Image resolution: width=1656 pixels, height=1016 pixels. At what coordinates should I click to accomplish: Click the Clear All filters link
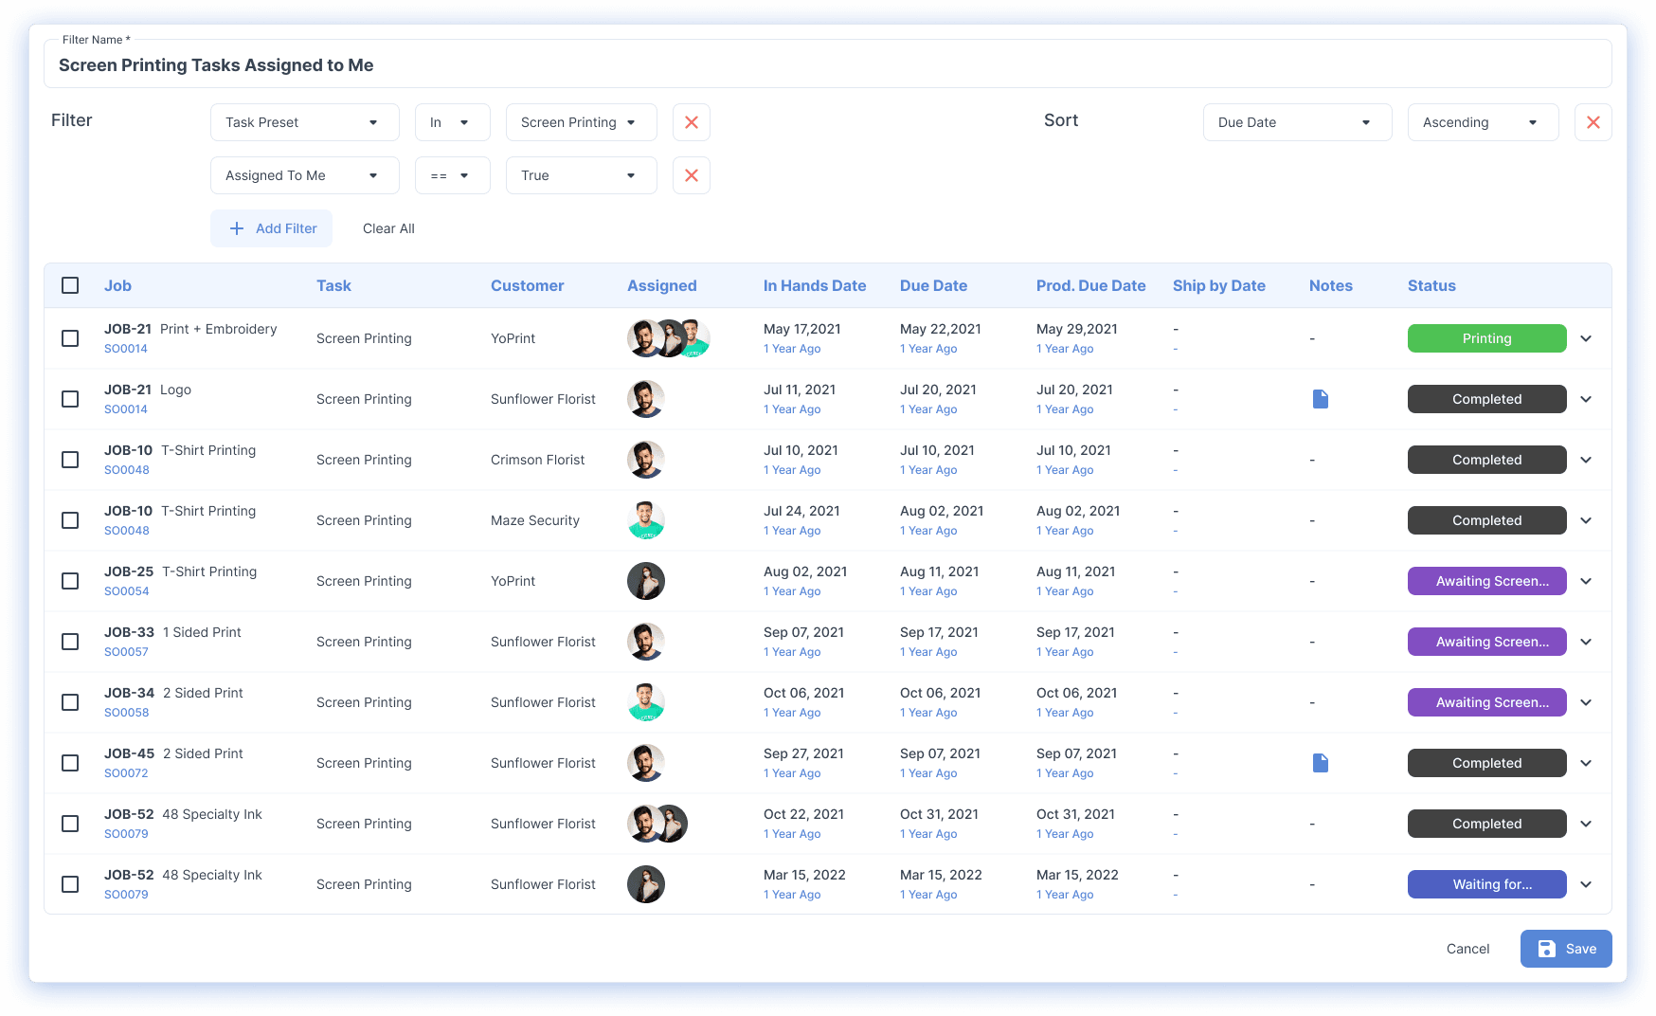pos(388,228)
